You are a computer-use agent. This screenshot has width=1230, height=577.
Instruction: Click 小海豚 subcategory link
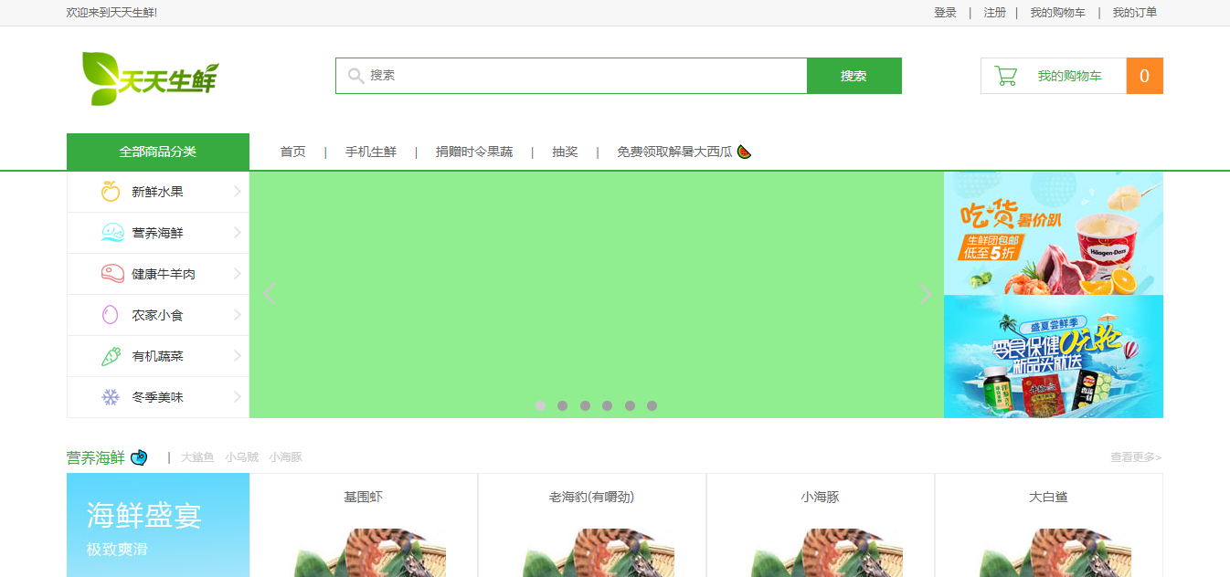(286, 457)
